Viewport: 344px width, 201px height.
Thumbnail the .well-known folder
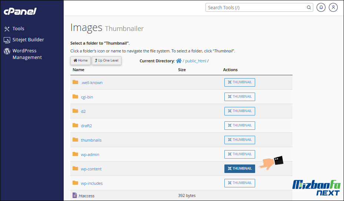(x=240, y=82)
